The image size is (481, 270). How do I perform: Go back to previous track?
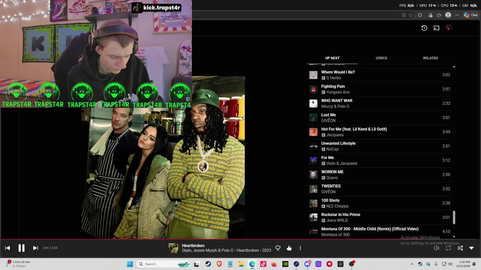8,248
